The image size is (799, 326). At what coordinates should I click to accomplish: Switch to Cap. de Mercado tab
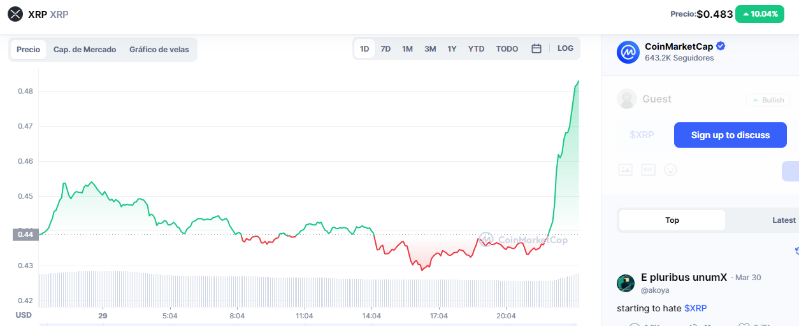pyautogui.click(x=85, y=50)
